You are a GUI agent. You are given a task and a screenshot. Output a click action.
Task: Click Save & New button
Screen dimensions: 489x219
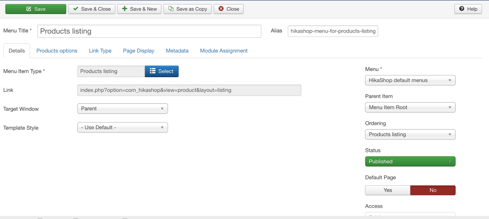point(139,9)
